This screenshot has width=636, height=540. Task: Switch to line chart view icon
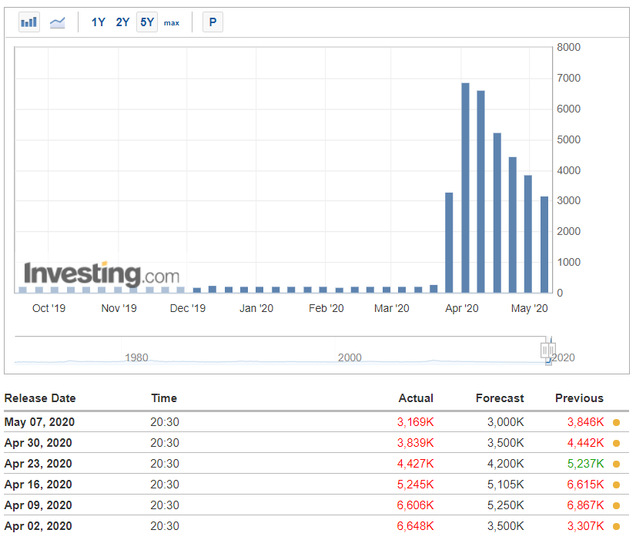tap(58, 22)
